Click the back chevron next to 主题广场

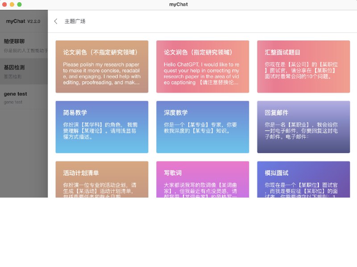coord(55,21)
